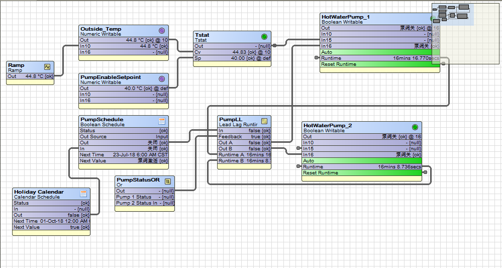Screen dimensions: 502x268
Task: Click Reset Runtime on HotWaterPump_2
Action: pos(362,173)
